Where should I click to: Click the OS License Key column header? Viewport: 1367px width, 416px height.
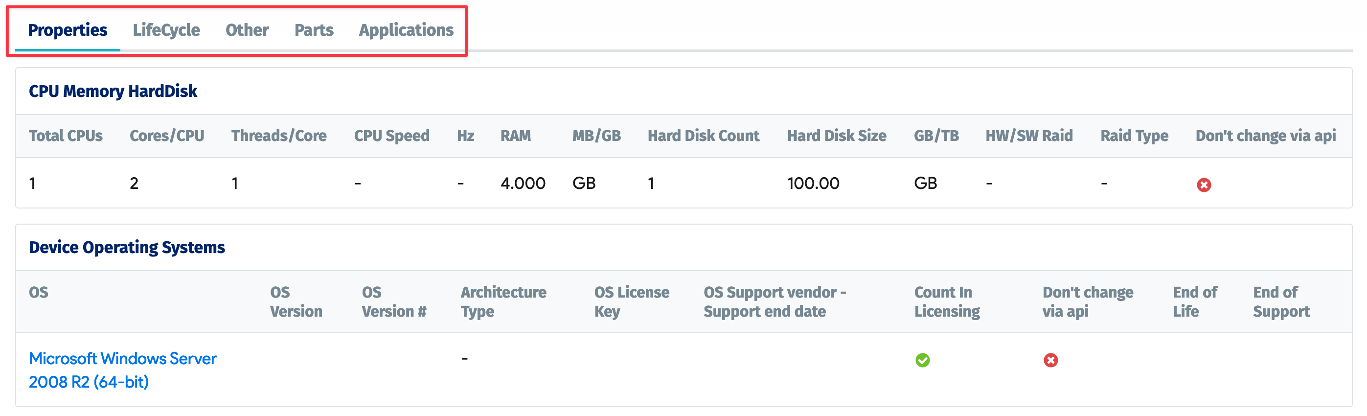[632, 301]
